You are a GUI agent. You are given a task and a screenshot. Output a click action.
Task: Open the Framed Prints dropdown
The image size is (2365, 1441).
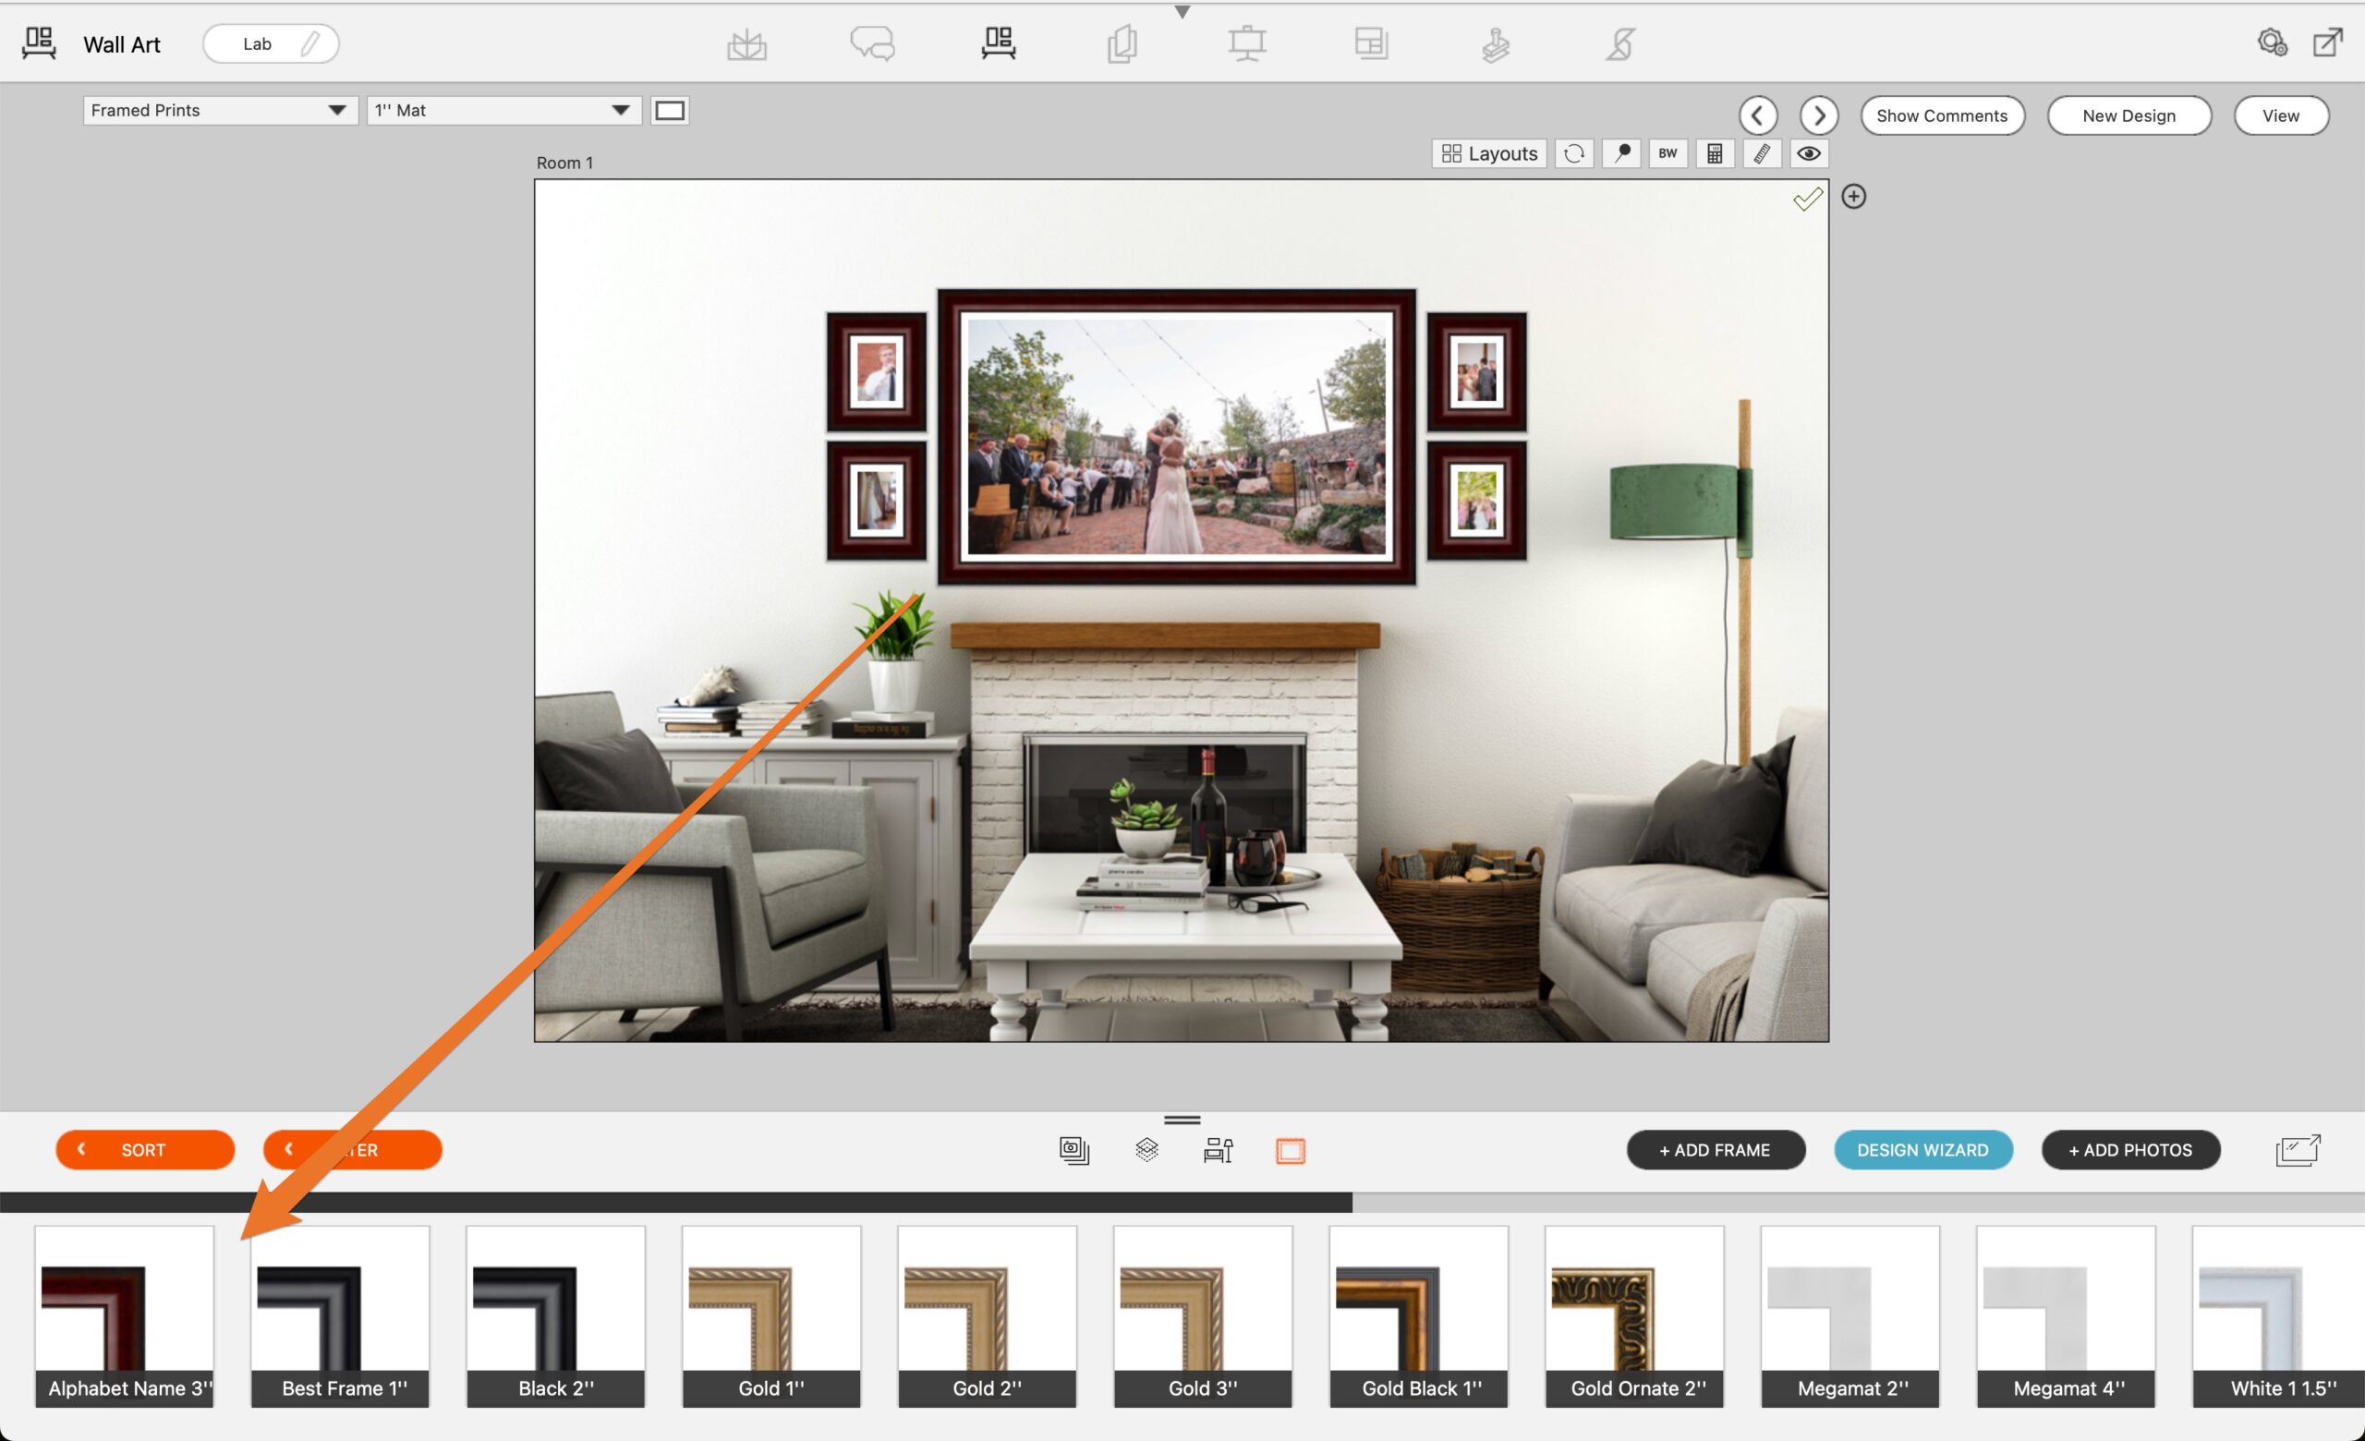tap(219, 110)
